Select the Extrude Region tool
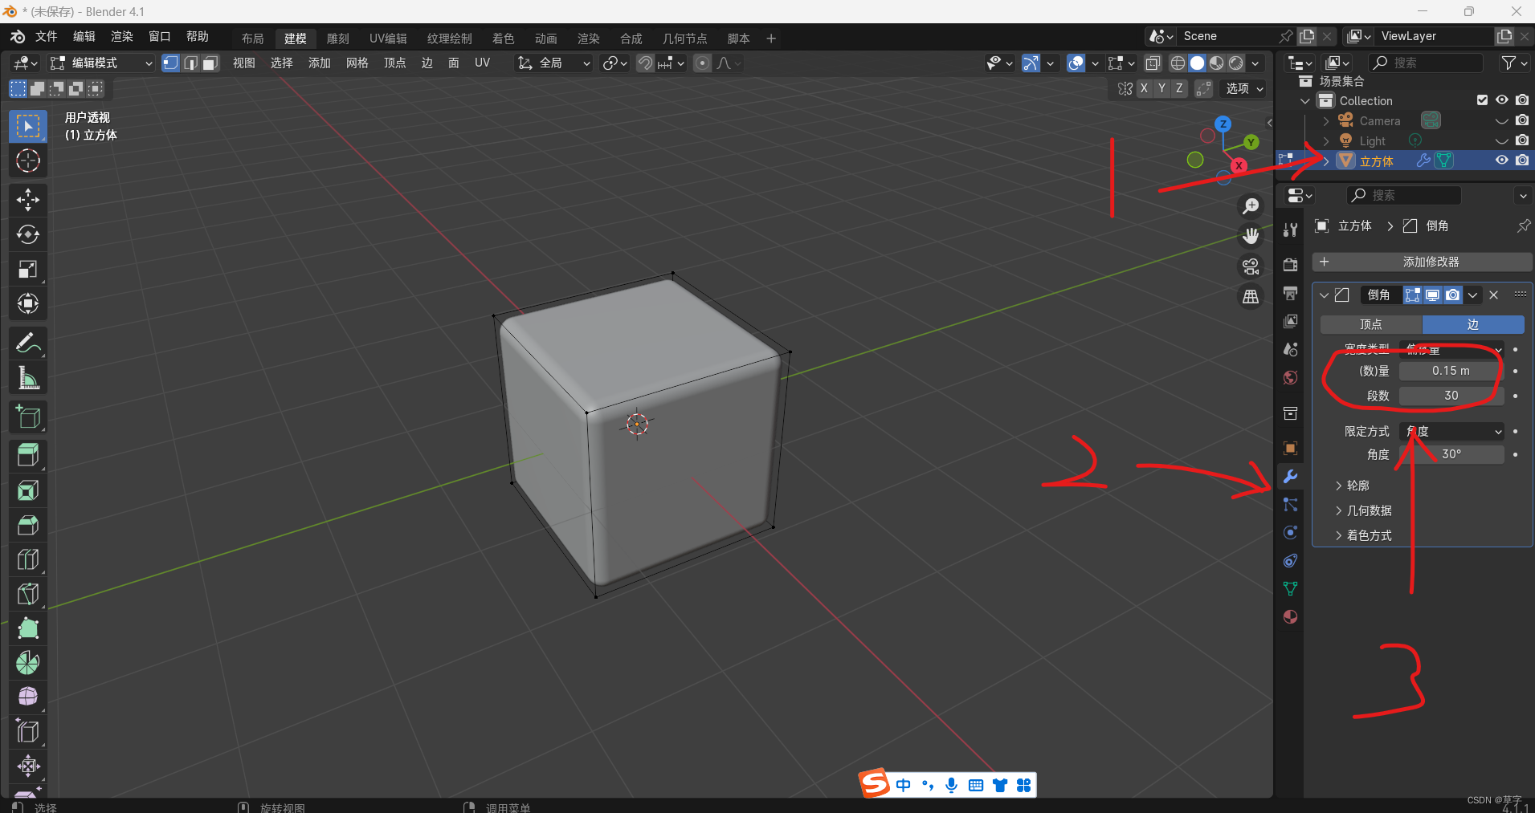Screen dimensions: 1535x813 coord(28,455)
